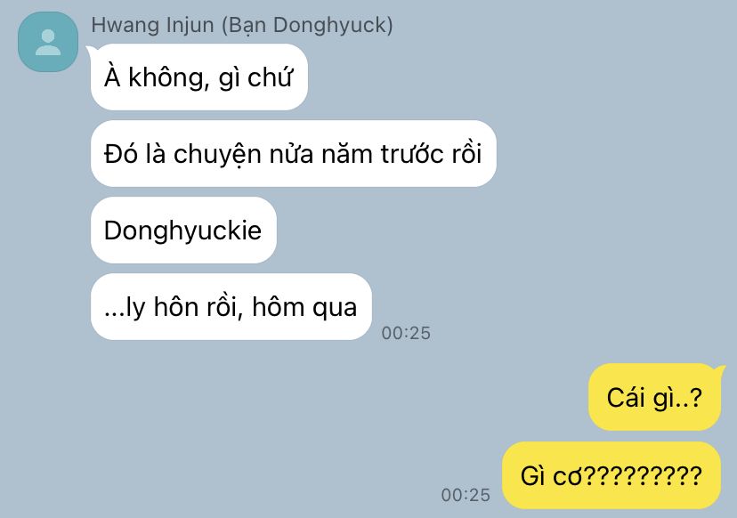This screenshot has height=518, width=737.
Task: Click the 00:25 timestamp beside the yellow bubble
Action: coord(466,495)
